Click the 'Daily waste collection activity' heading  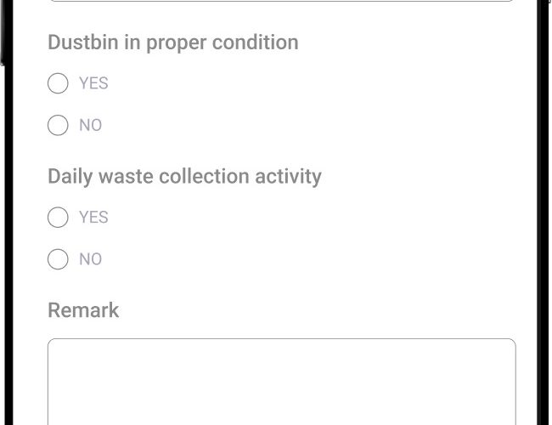(184, 177)
